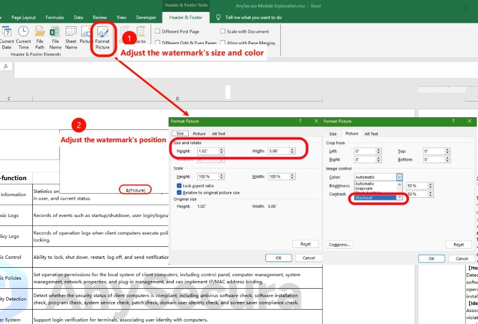Open the Formulas ribbon tab
This screenshot has height=324, width=478.
pyautogui.click(x=55, y=17)
